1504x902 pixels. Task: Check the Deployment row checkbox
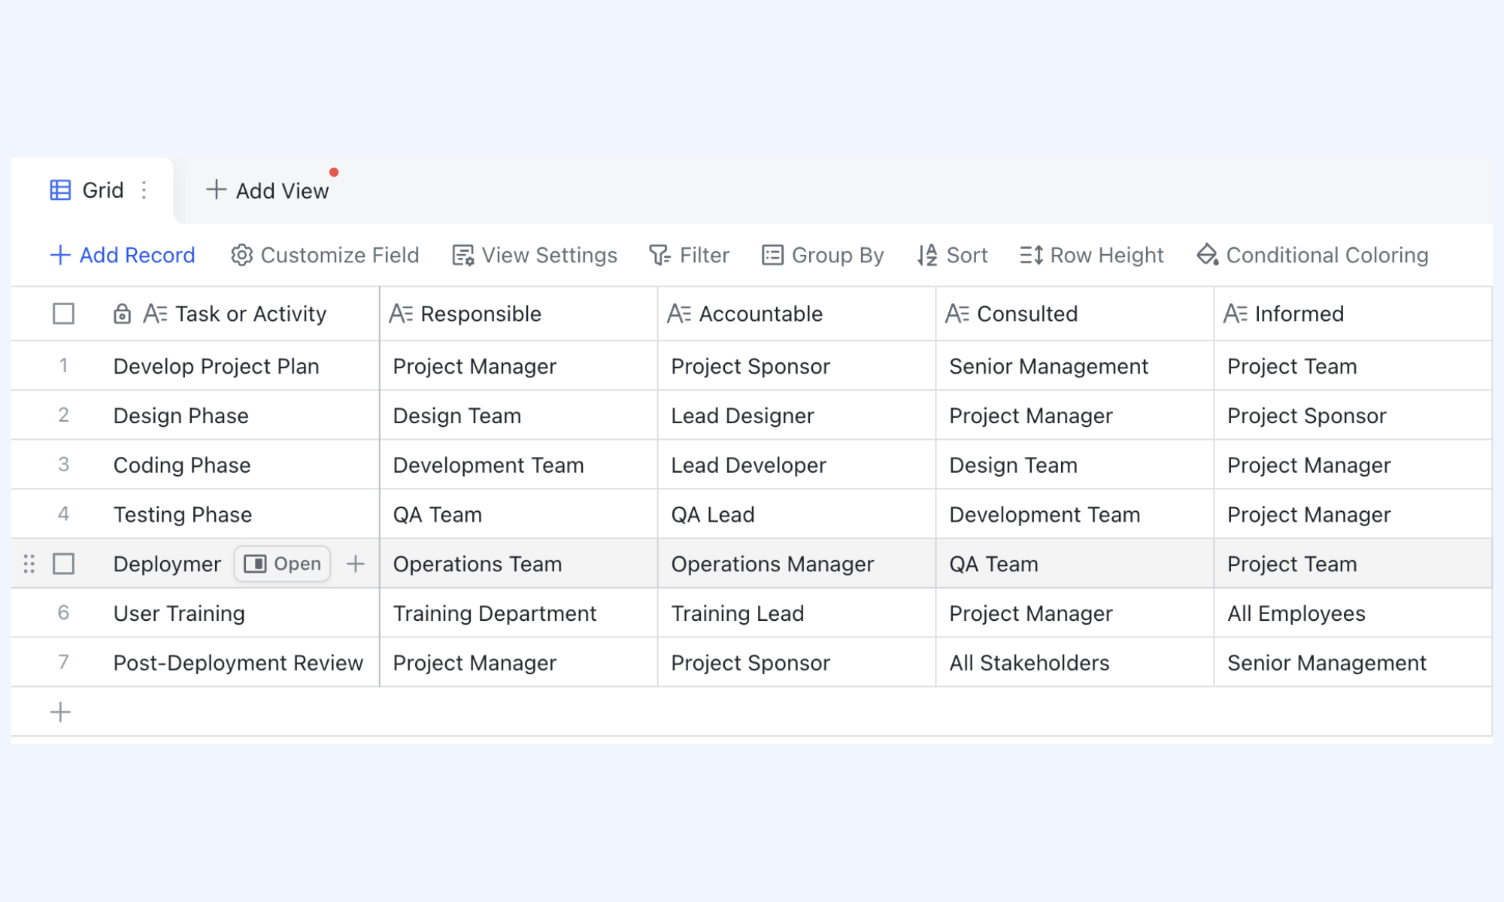64,564
